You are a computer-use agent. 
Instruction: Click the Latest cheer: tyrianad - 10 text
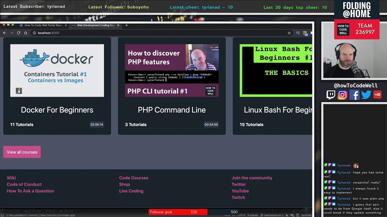201,7
